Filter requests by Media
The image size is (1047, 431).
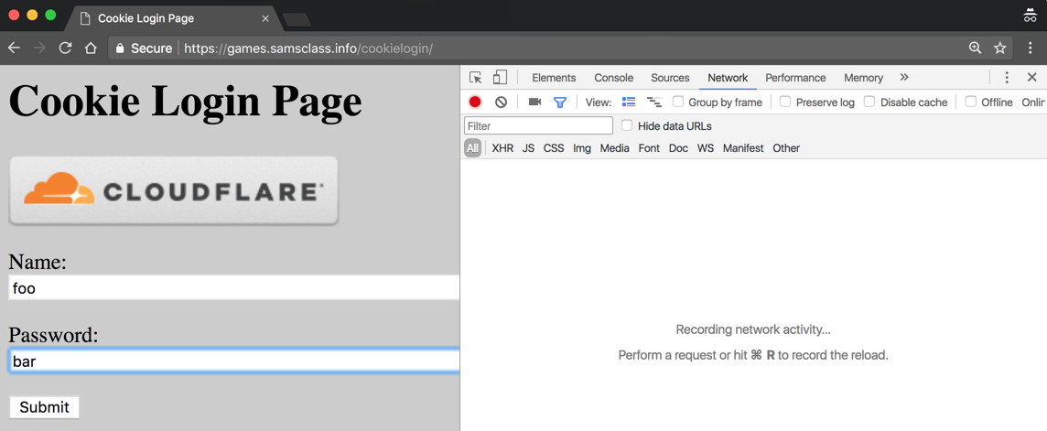614,148
